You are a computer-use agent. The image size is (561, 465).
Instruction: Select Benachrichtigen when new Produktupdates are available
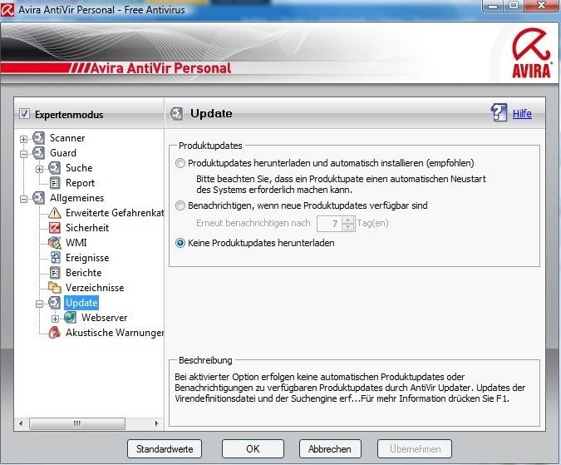click(180, 205)
